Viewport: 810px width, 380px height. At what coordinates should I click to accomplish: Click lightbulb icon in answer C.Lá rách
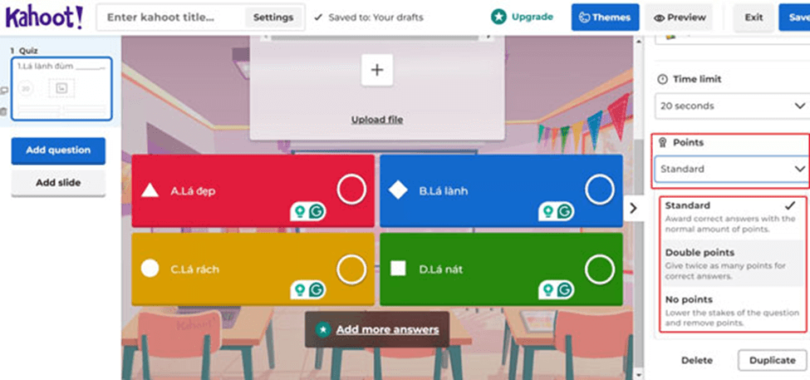coord(300,290)
